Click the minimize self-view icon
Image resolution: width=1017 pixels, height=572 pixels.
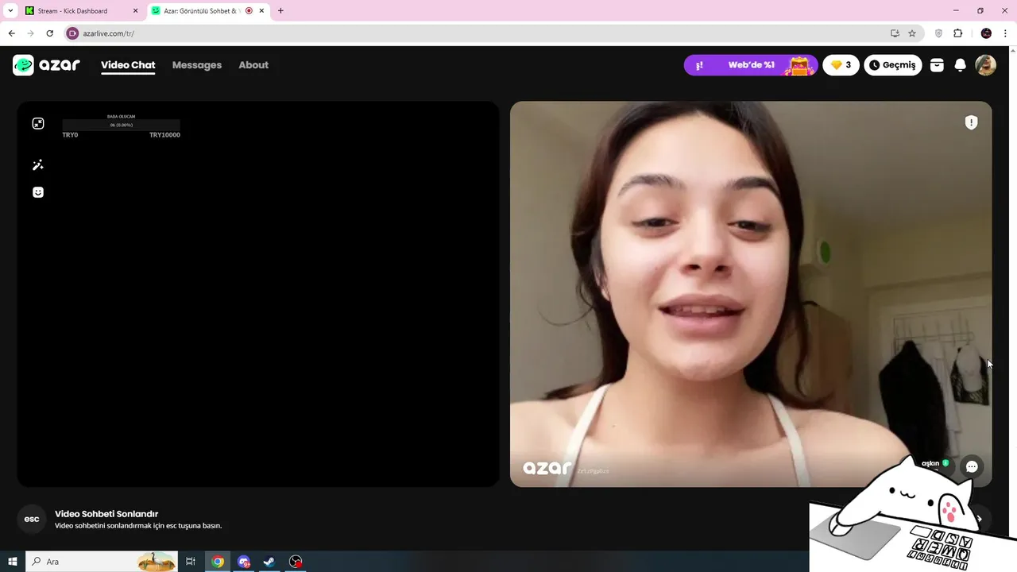coord(38,123)
